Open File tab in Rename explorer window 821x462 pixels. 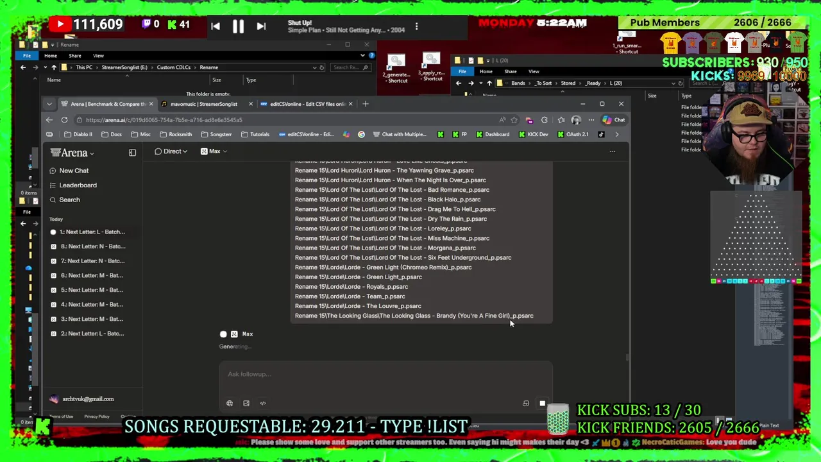(27, 56)
